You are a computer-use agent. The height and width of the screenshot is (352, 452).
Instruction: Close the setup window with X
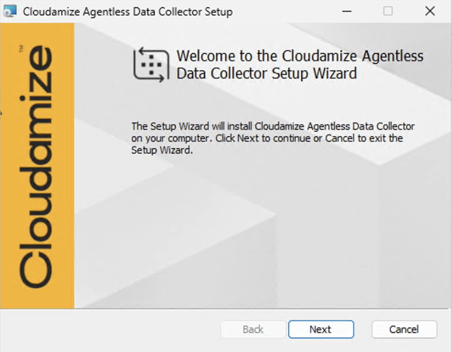tap(430, 11)
